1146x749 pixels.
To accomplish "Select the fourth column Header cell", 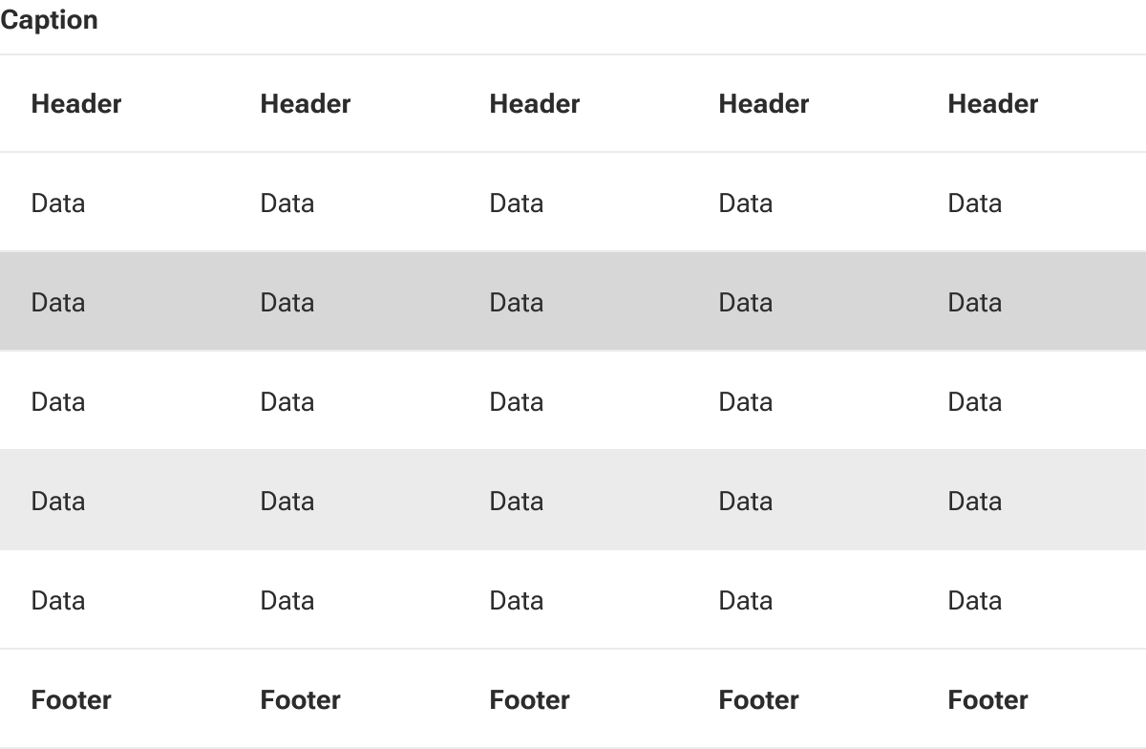I will (802, 103).
